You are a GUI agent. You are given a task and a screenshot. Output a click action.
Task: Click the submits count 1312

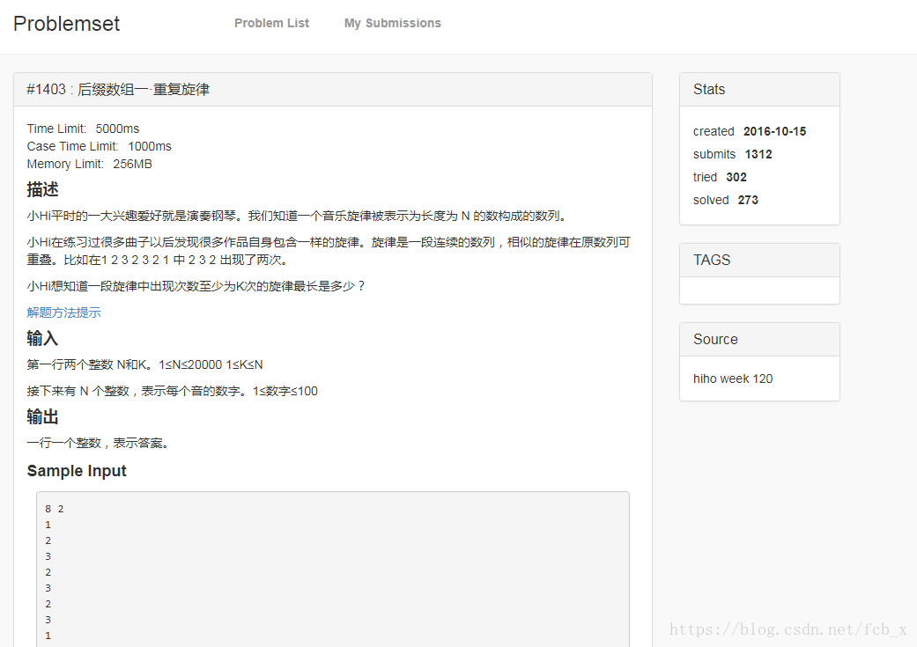(x=758, y=154)
